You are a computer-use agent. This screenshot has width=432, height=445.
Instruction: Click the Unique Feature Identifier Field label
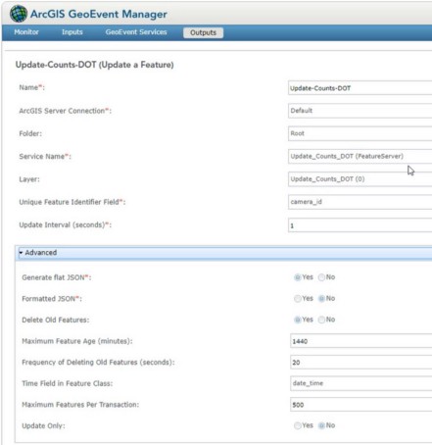(x=72, y=202)
